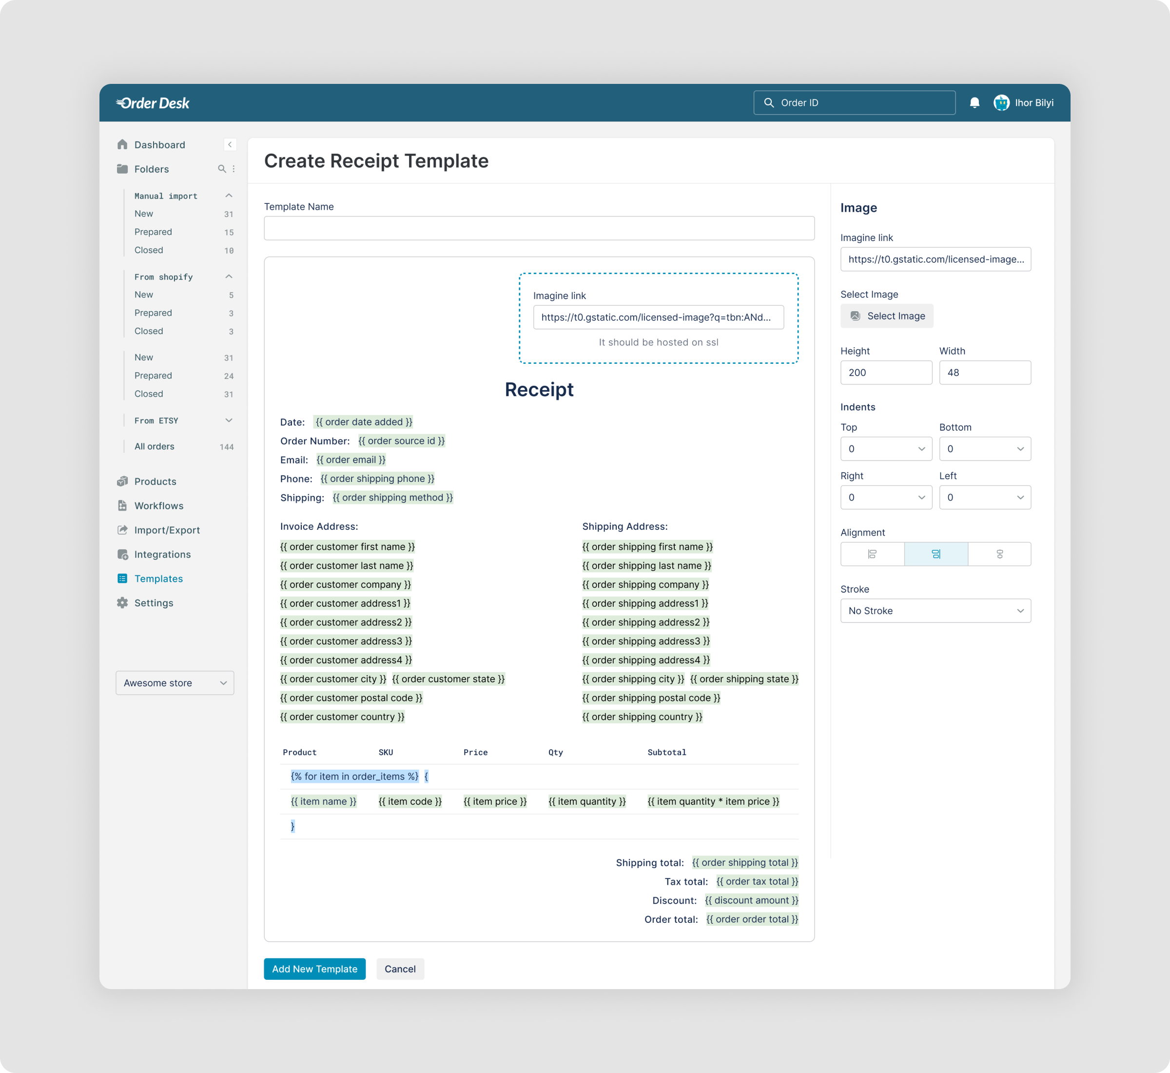Click the Add New Template button
This screenshot has width=1170, height=1073.
pos(314,969)
